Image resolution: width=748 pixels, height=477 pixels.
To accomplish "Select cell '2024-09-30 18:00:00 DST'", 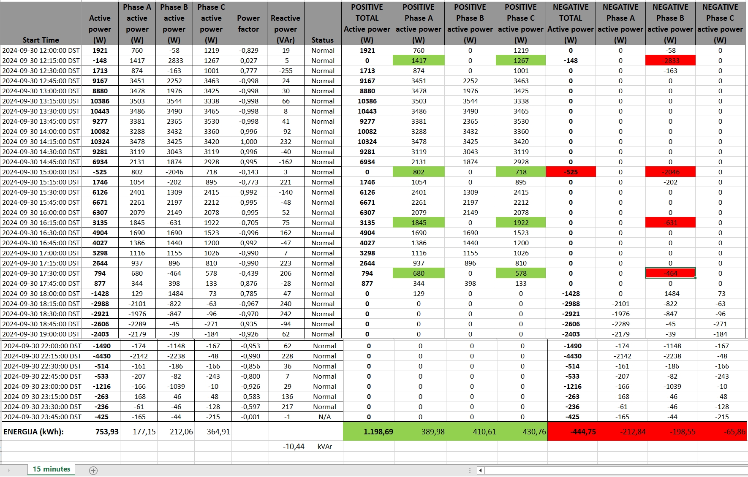I will [41, 293].
